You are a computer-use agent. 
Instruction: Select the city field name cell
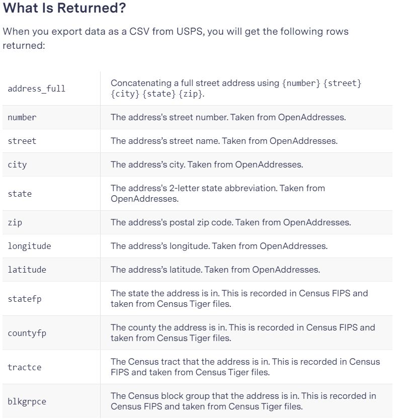(x=17, y=164)
